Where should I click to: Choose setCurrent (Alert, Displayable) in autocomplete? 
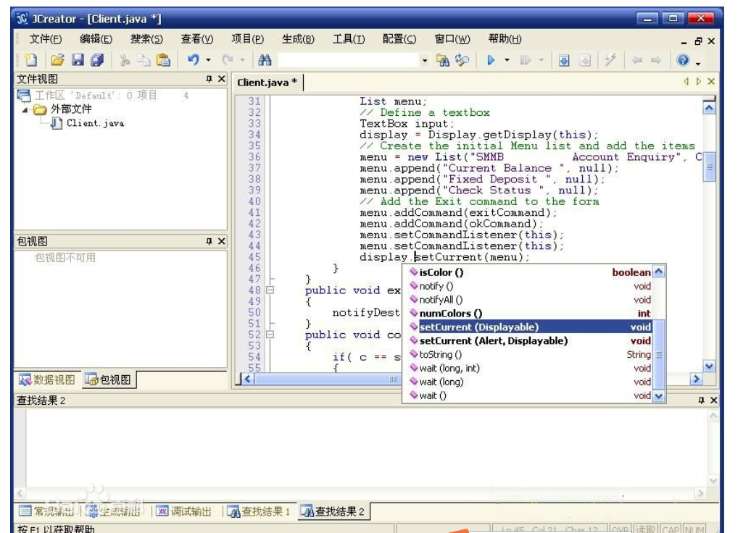pos(530,340)
